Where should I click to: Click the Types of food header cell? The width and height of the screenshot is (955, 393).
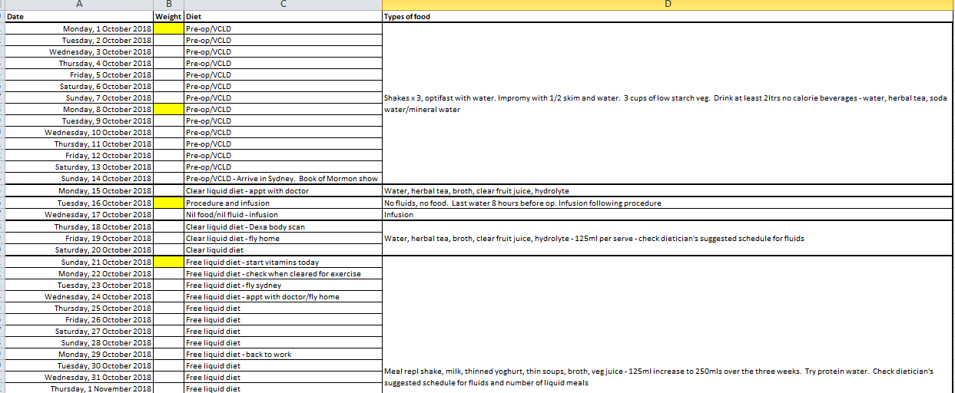click(667, 16)
